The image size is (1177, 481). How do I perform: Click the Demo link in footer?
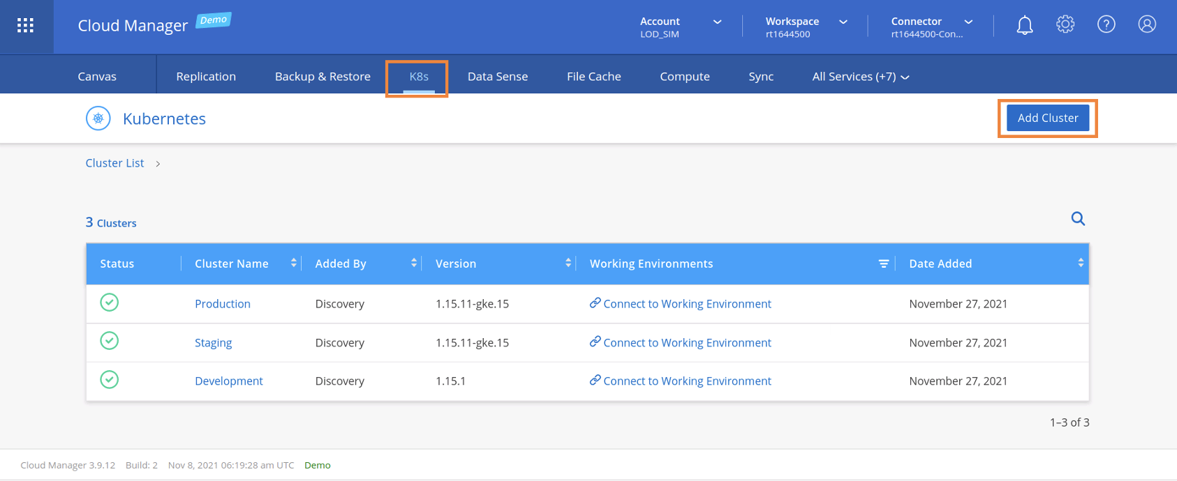click(x=318, y=465)
